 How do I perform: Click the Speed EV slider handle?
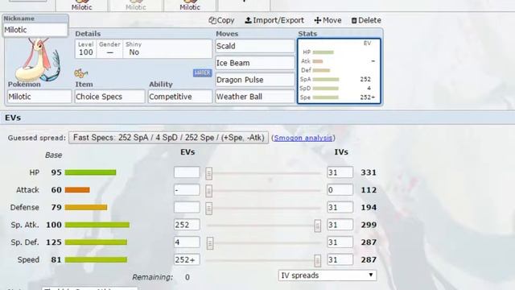tap(318, 261)
